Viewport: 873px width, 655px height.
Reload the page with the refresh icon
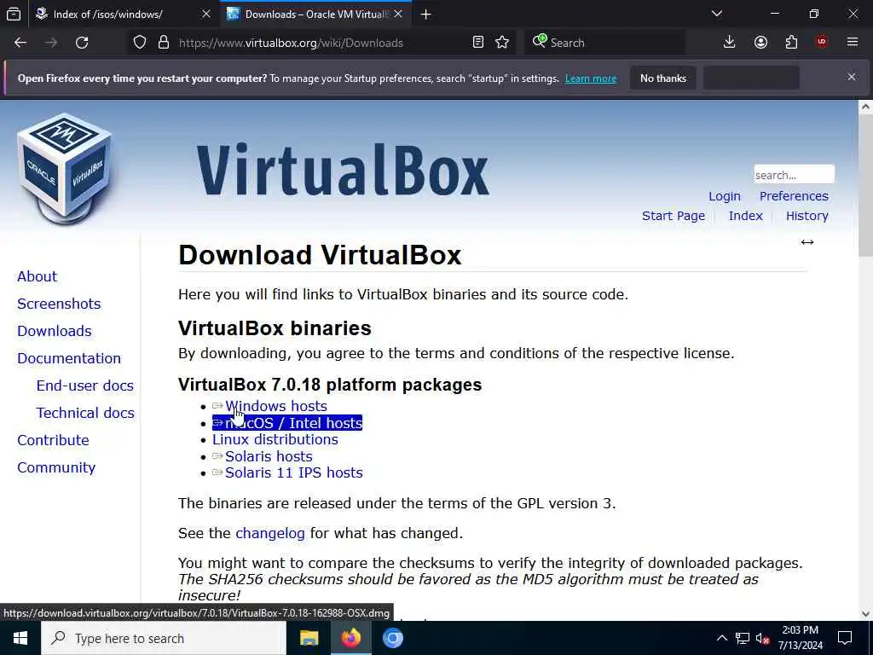(82, 43)
